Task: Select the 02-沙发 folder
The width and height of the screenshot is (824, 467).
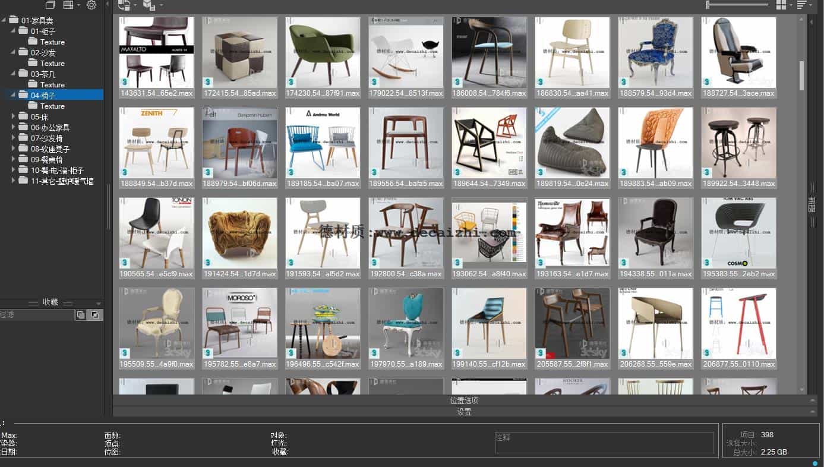Action: pyautogui.click(x=43, y=52)
